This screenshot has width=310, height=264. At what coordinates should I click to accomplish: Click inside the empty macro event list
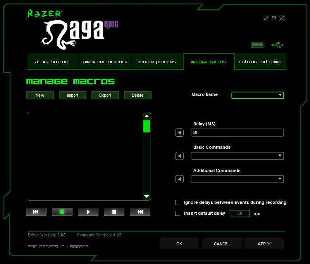click(x=85, y=156)
